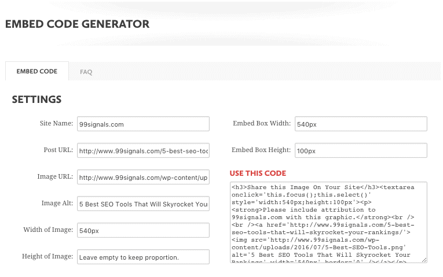Screen dimensions: 443x277
Task: Click the Width of Image field
Action: tap(143, 230)
